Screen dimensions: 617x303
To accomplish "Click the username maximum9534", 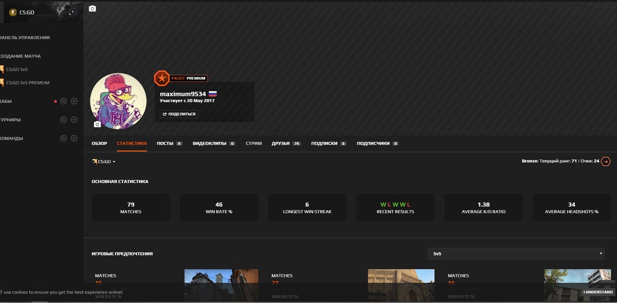I will [183, 94].
